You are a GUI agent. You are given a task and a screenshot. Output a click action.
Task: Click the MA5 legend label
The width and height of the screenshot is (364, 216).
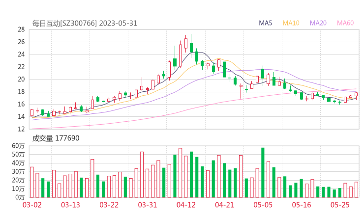pos(265,23)
